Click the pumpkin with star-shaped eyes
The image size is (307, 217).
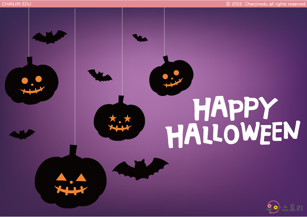point(119,120)
